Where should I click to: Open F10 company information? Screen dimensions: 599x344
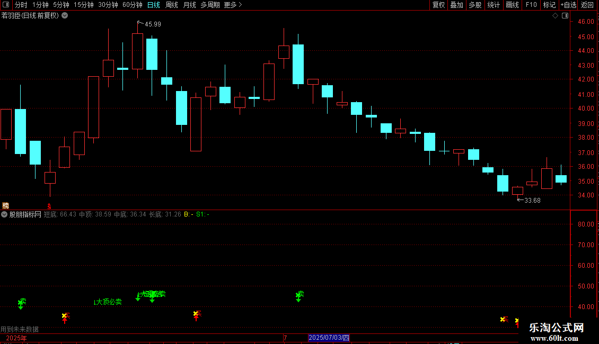(x=531, y=5)
